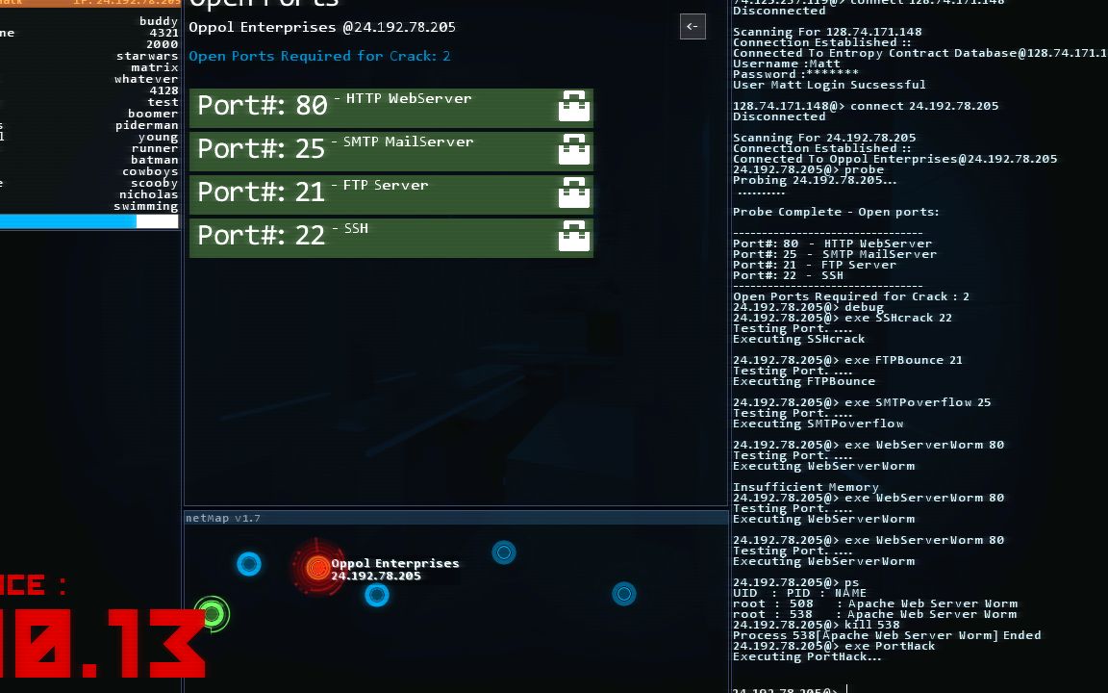Click 'matrix' in the password list

pos(155,67)
